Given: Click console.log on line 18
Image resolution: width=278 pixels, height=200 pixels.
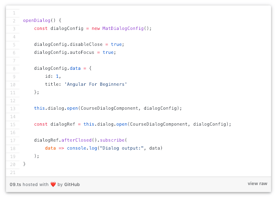Looking at the screenshot, I should (82, 148).
